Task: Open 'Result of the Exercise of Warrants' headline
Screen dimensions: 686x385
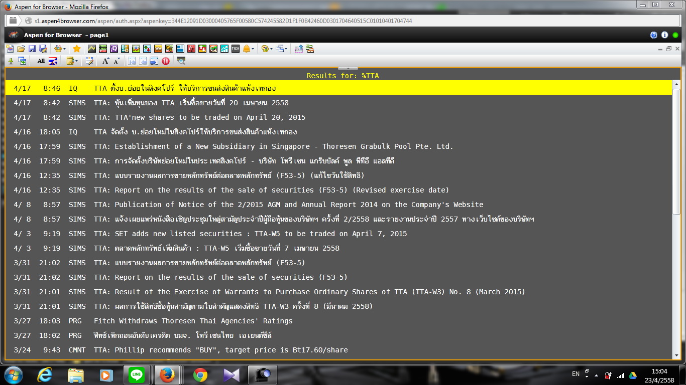Action: (x=339, y=292)
